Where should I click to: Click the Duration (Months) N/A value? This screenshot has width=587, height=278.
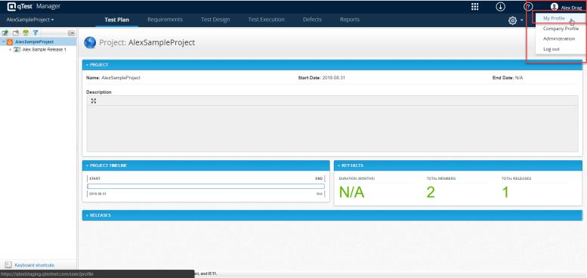351,193
